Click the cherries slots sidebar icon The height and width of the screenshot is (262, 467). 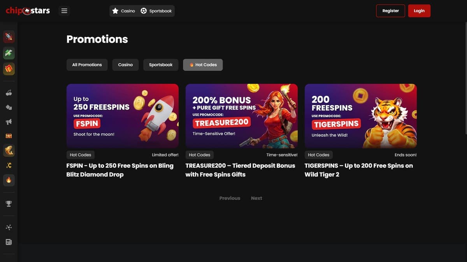9,93
